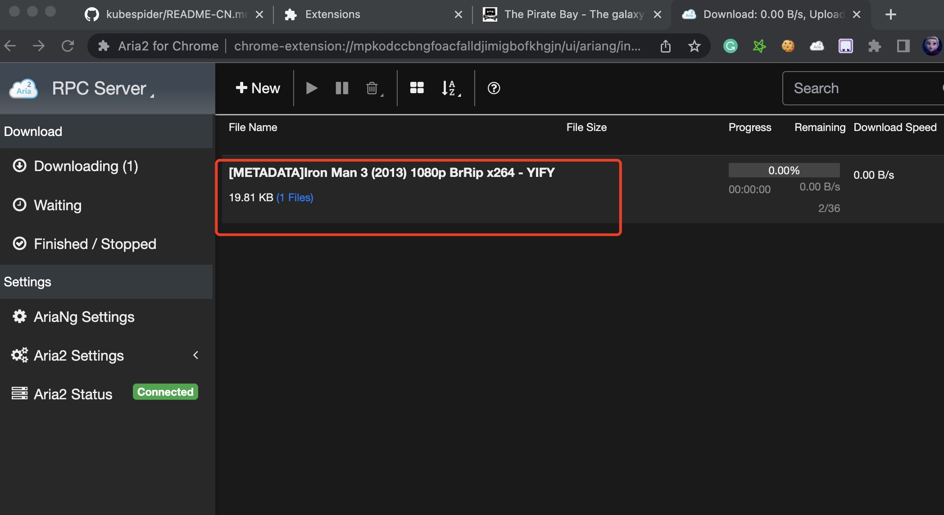Image resolution: width=944 pixels, height=515 pixels.
Task: Click the help question mark icon
Action: coord(494,88)
